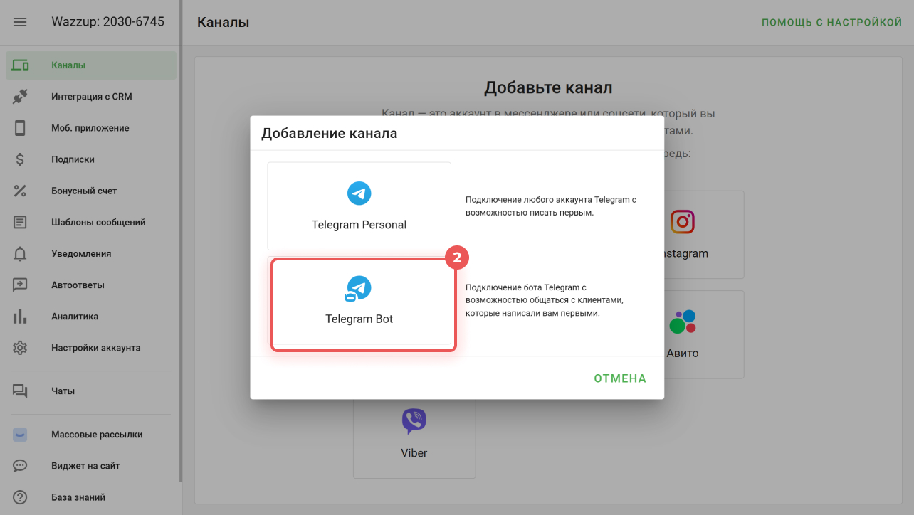The height and width of the screenshot is (515, 914).
Task: Open Массовые рассылки menu item
Action: 91,435
